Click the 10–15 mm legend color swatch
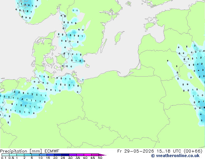Viewport: 205px width, 159px height. point(43,155)
